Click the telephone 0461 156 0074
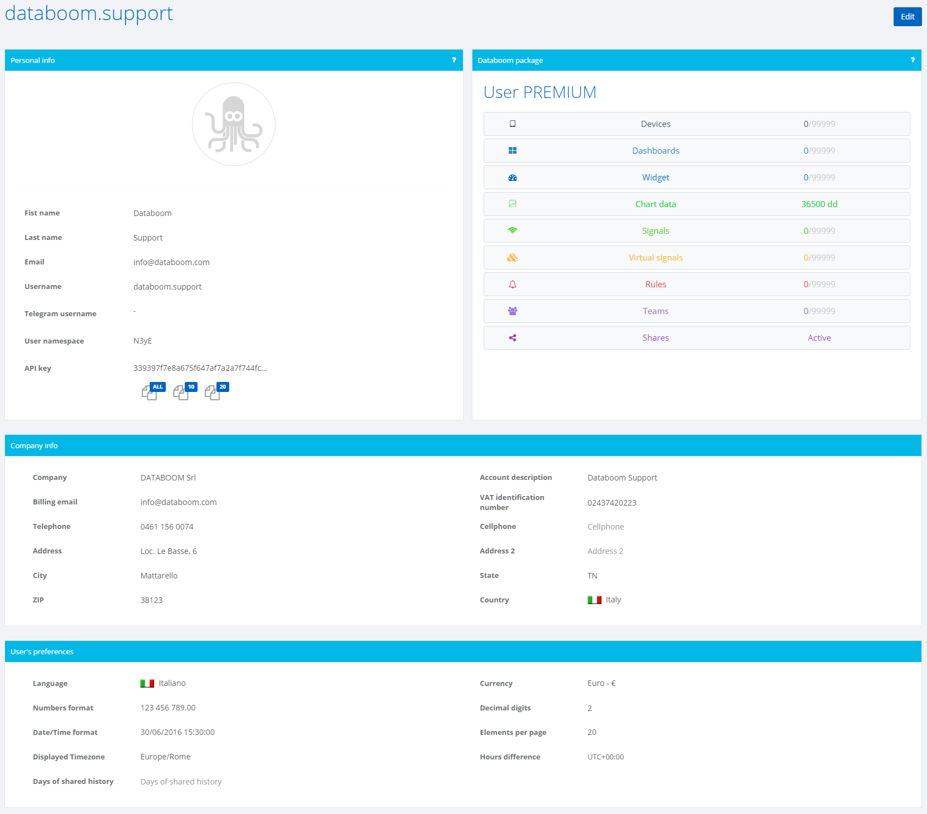This screenshot has width=927, height=814. [x=167, y=527]
